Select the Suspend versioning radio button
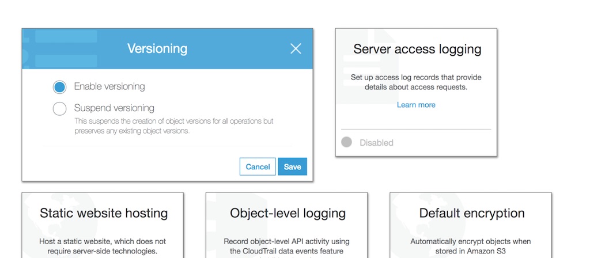 point(59,108)
